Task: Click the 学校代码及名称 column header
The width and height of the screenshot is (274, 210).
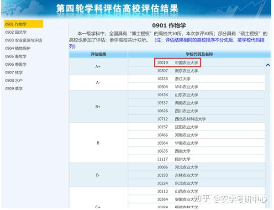Action: pos(199,54)
